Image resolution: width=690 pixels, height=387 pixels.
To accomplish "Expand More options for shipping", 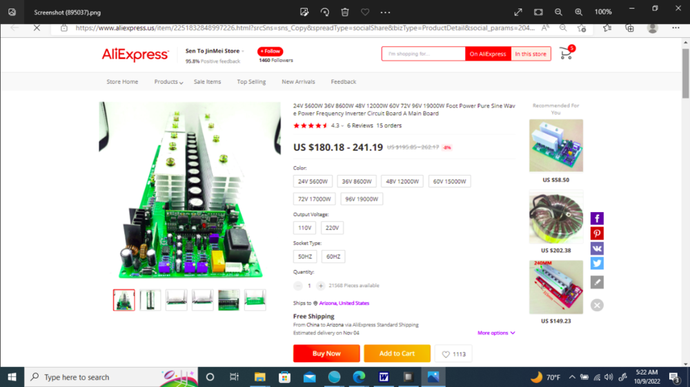I will [496, 333].
